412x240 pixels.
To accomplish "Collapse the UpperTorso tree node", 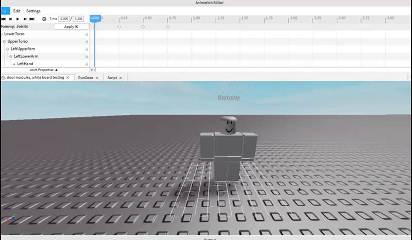I will point(4,42).
